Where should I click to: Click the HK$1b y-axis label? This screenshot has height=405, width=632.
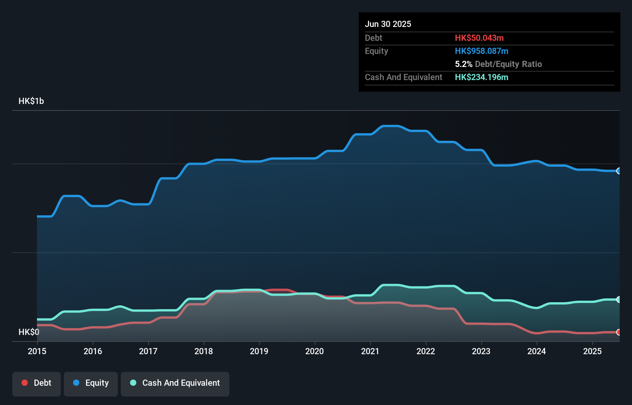(31, 101)
